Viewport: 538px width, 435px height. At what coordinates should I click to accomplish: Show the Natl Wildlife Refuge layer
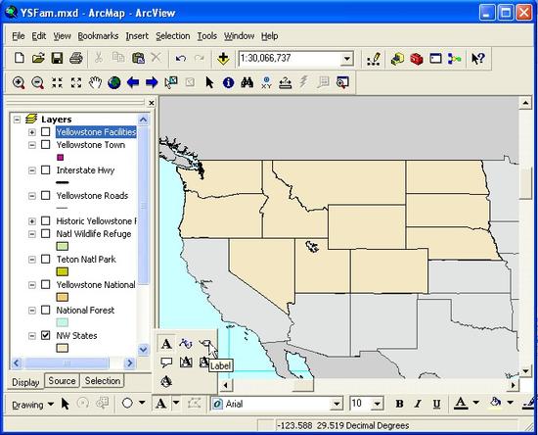pos(46,233)
